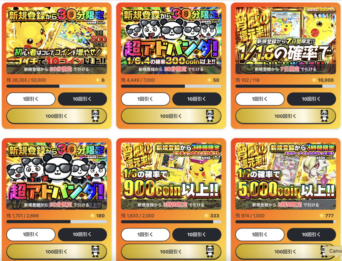The image size is (342, 261).
Task: Click the coin icon beside 180 price
Action: pyautogui.click(x=92, y=216)
